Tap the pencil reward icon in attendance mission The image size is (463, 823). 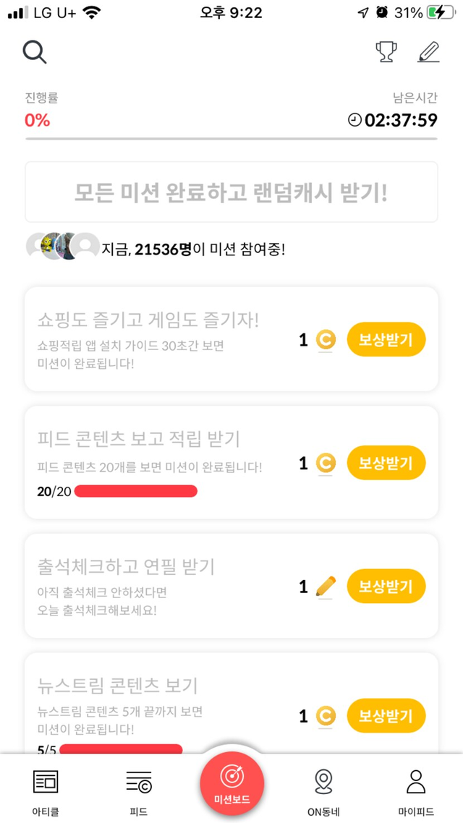(326, 586)
